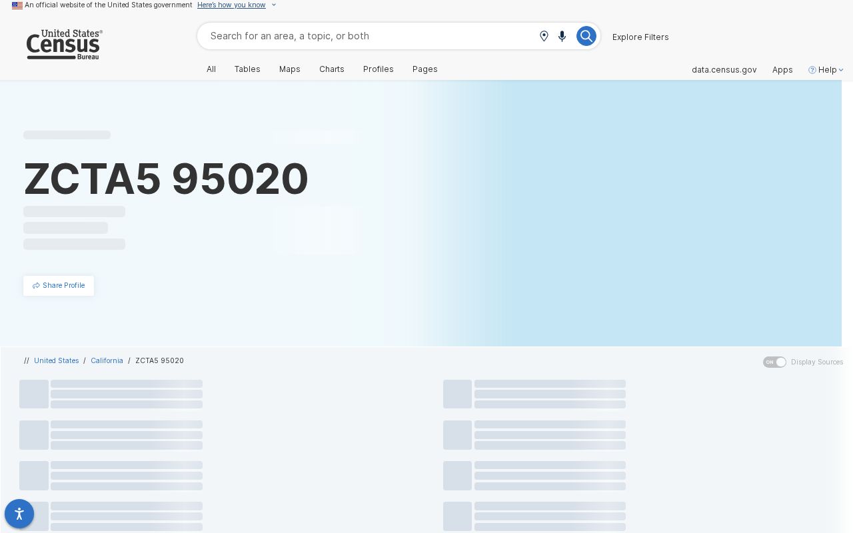Viewport: 853px width, 533px height.
Task: Click the blue magnifier search button
Action: 586,36
